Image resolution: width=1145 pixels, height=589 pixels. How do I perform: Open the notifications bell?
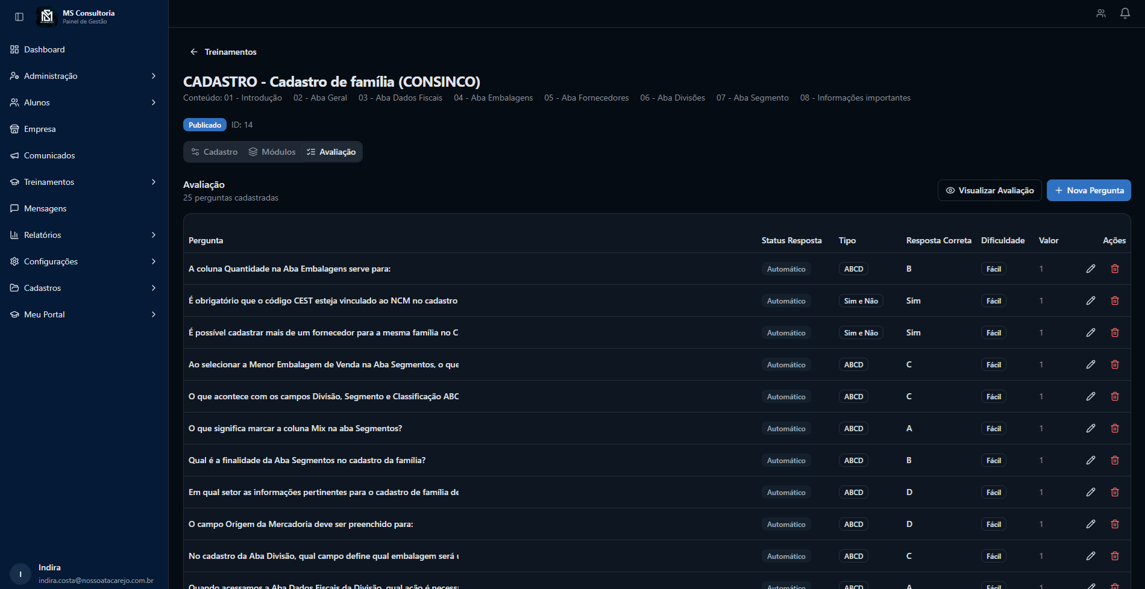pos(1125,13)
